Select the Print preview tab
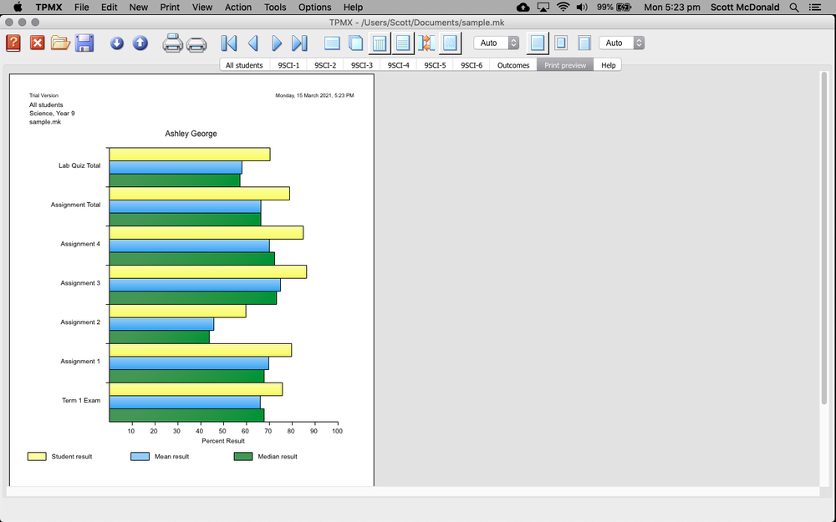The height and width of the screenshot is (522, 836). pos(565,65)
